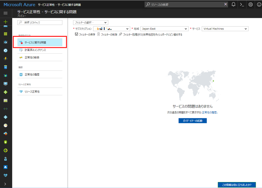This screenshot has width=262, height=188.
Task: Open All resources grid icon in sidebar
Action: (x=6, y=34)
